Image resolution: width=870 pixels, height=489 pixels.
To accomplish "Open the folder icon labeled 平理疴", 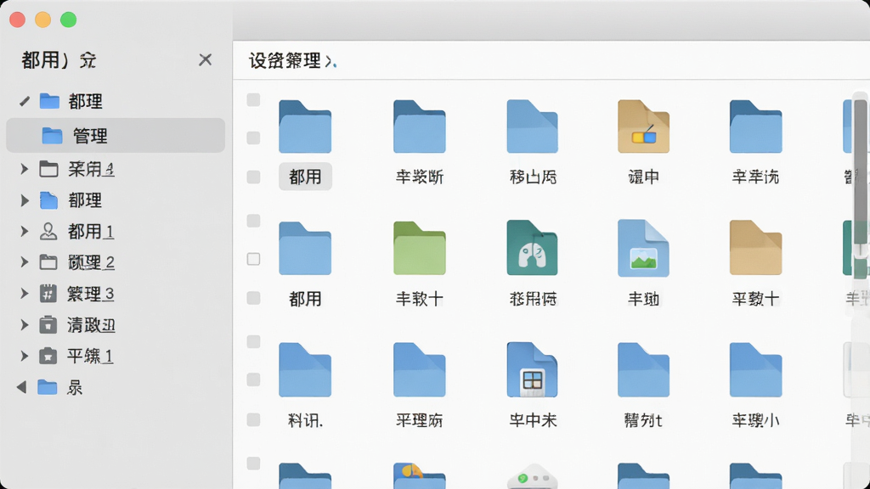I will (x=420, y=370).
